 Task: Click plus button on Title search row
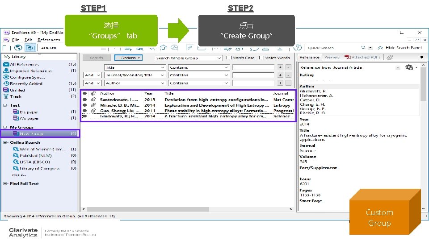click(x=280, y=67)
